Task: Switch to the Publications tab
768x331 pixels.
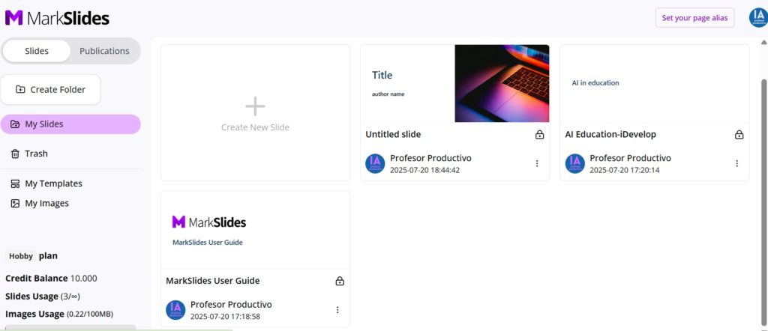Action: click(104, 51)
